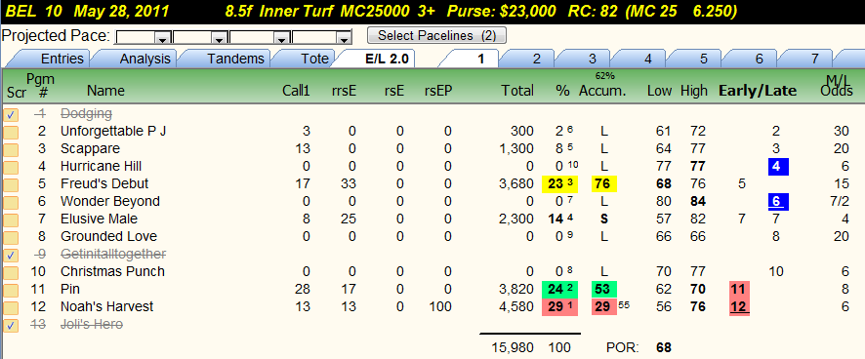Click the struck-through name Getinitalltogether

(x=113, y=254)
